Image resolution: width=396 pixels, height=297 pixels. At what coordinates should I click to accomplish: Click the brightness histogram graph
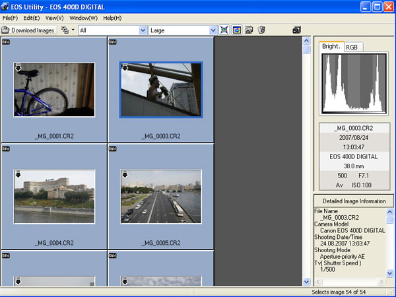pos(354,84)
